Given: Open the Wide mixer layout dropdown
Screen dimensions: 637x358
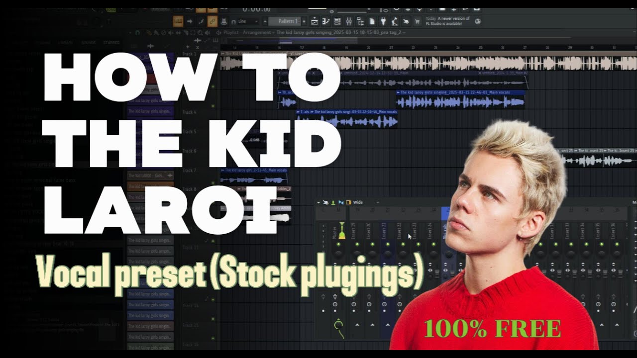Looking at the screenshot, I should [367, 202].
